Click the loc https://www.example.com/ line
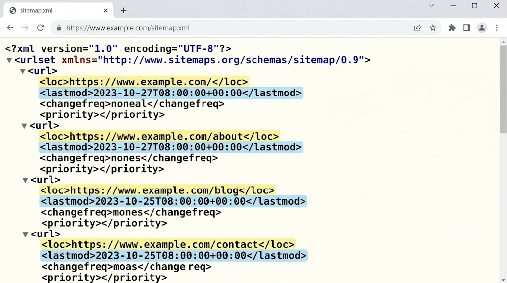This screenshot has width=507, height=283. click(x=144, y=82)
